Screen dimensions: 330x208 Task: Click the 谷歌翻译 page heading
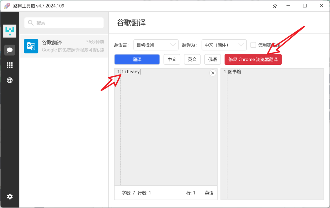tap(131, 23)
